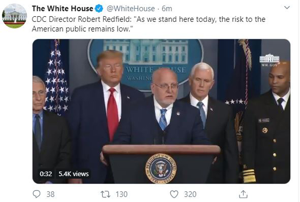Like the tweet with heart icon
Image resolution: width=300 pixels, height=202 pixels.
tap(174, 194)
